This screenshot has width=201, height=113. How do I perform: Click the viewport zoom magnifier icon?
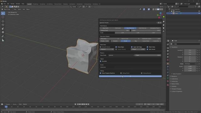tap(164, 22)
